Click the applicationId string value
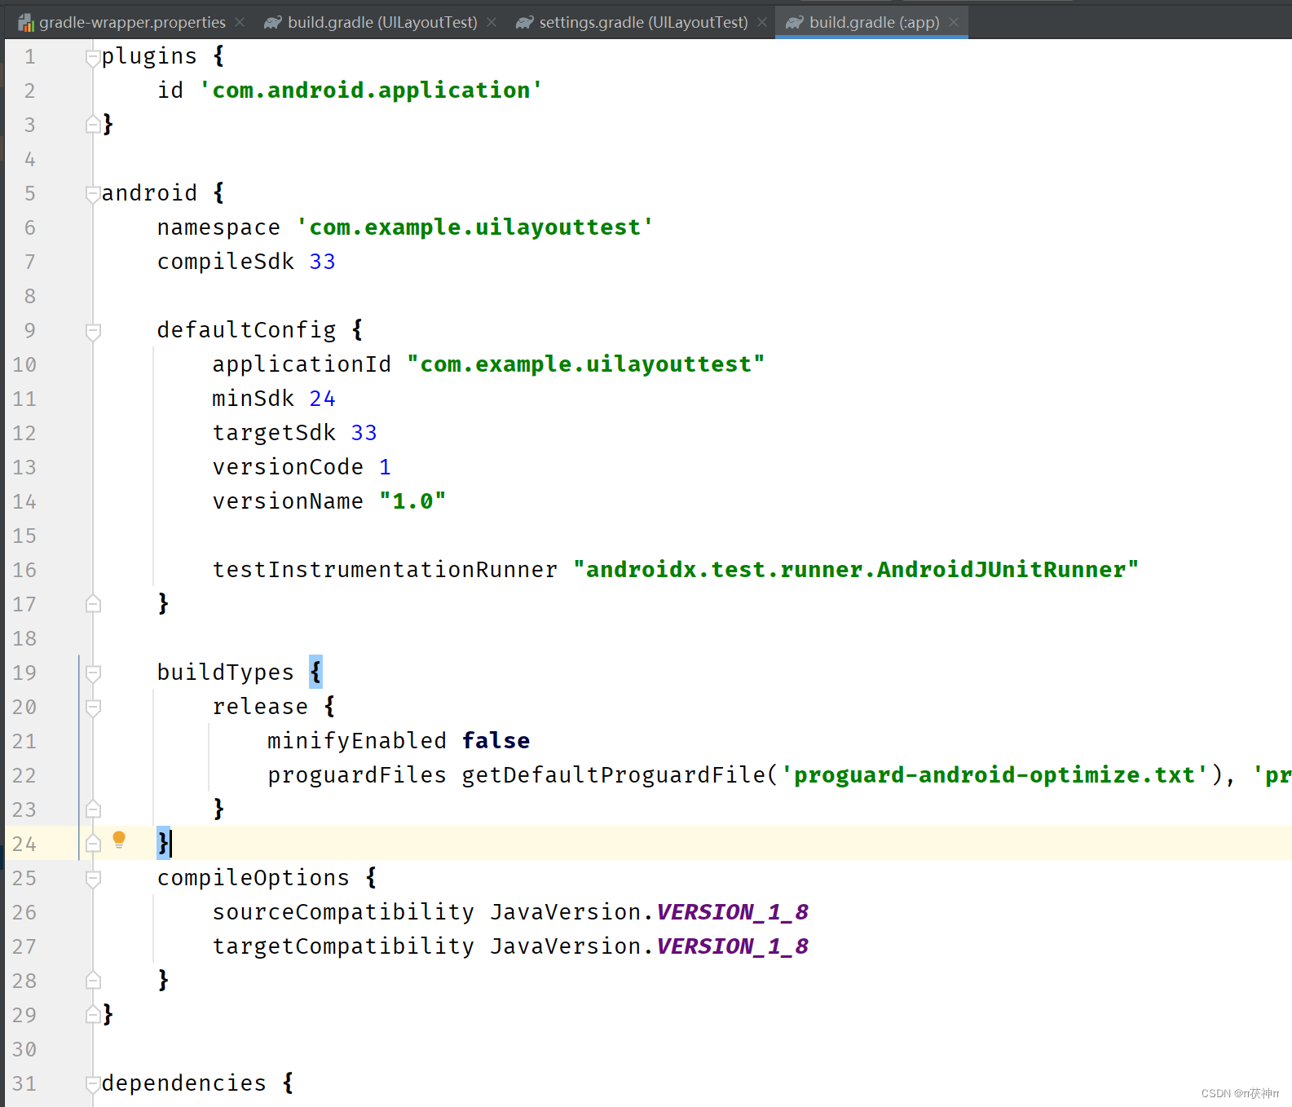Screen dimensions: 1292x1107 tap(585, 364)
